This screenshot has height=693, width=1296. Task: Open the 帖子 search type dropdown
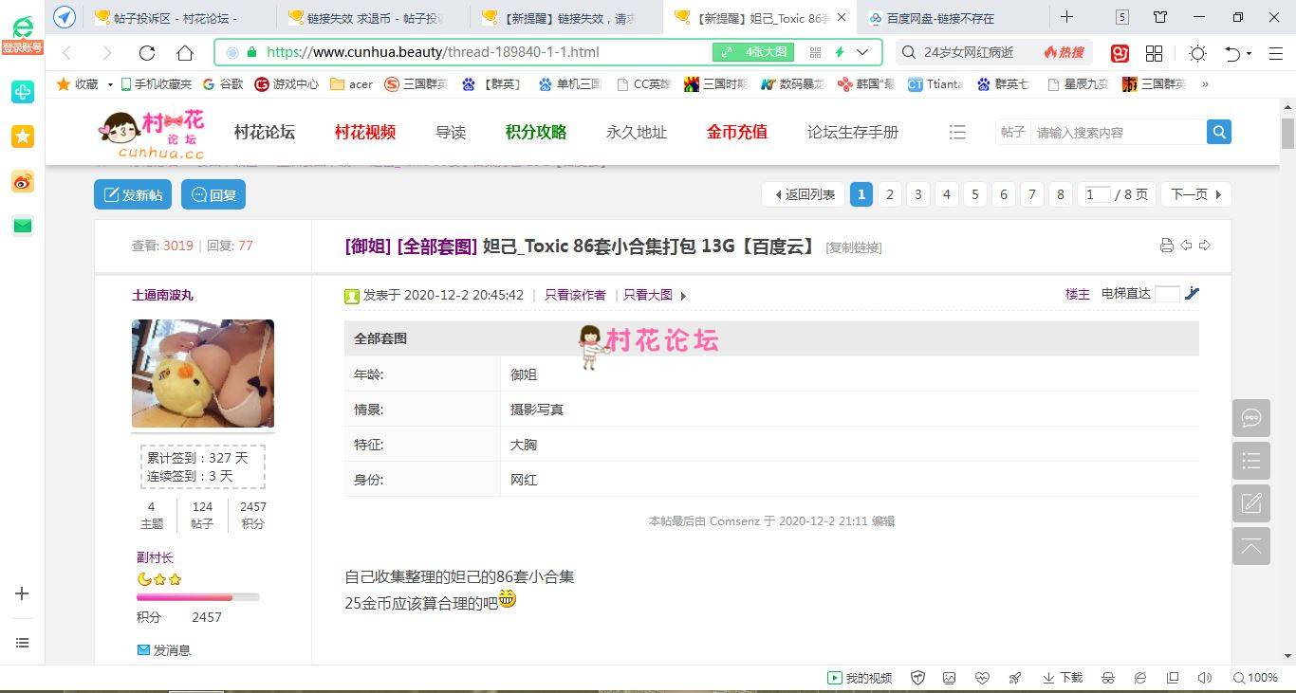tap(1012, 132)
